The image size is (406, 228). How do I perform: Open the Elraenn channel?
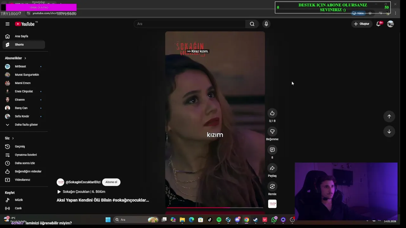[24, 99]
